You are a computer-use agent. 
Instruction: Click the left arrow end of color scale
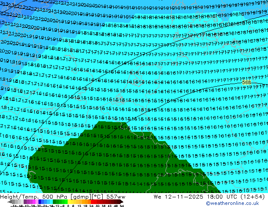(10, 202)
